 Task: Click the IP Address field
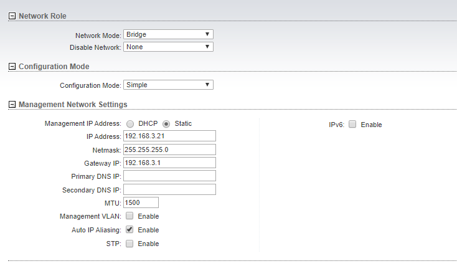point(169,136)
